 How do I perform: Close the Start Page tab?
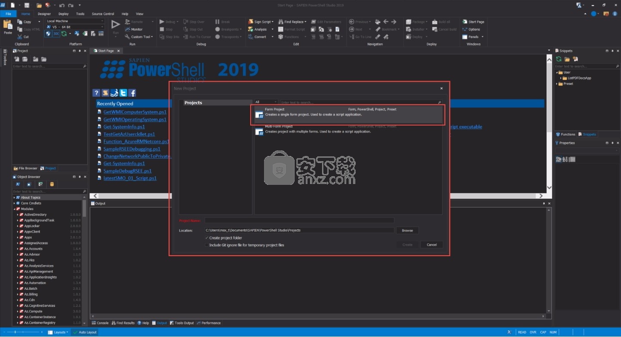point(119,51)
